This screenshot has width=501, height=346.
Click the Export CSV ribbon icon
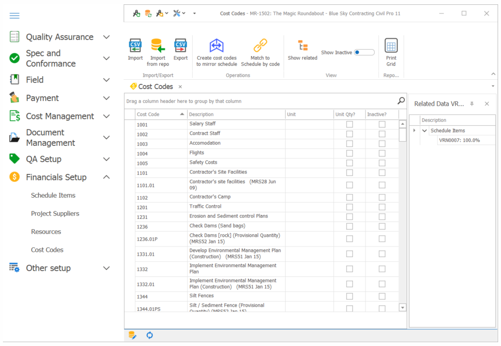(181, 45)
